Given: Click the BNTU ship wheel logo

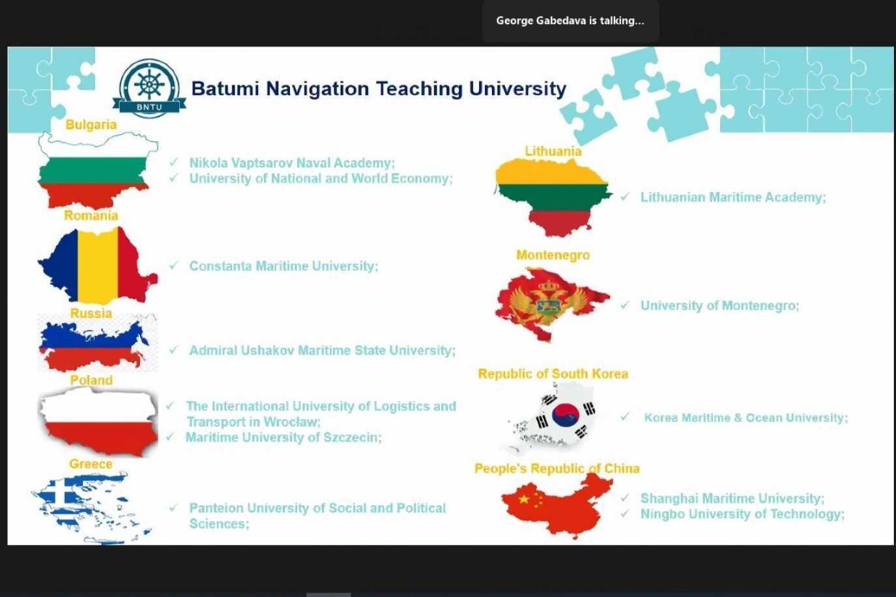Looking at the screenshot, I should pyautogui.click(x=149, y=88).
